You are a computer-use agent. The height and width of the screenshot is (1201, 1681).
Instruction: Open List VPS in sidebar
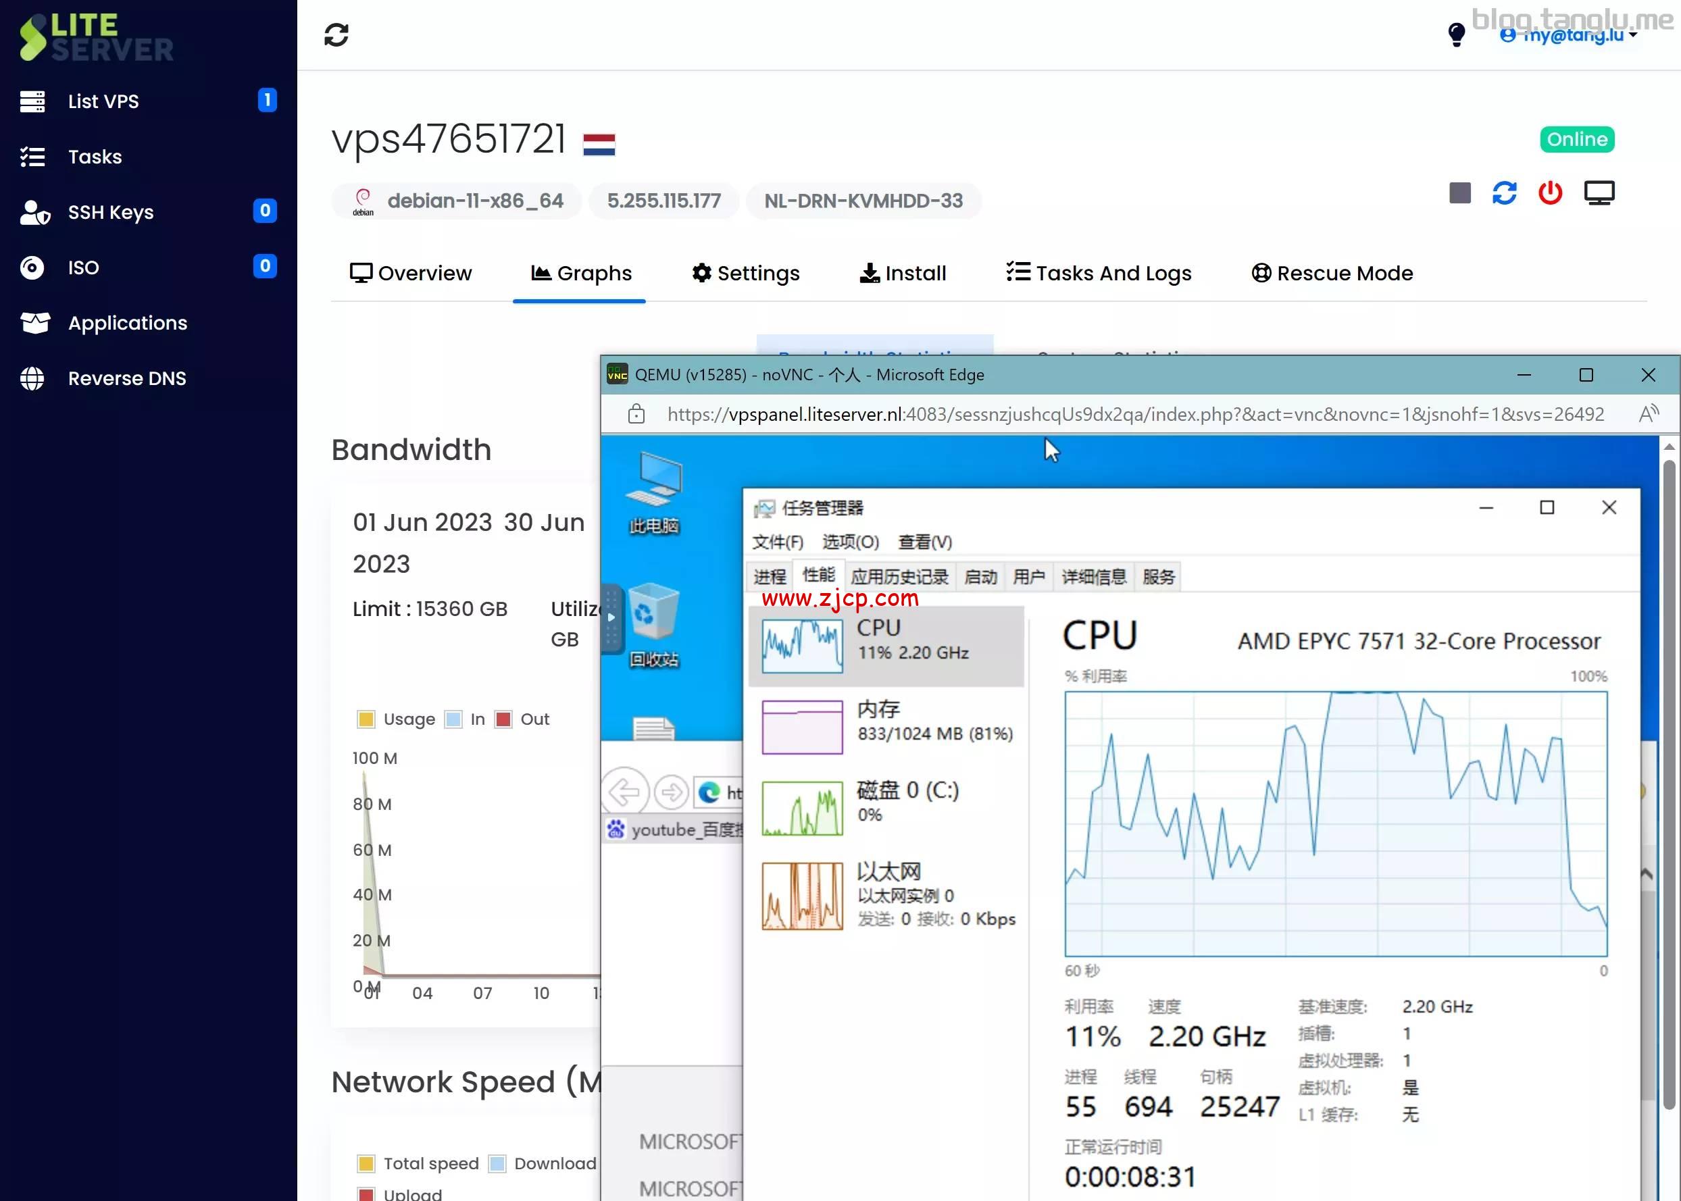tap(103, 101)
